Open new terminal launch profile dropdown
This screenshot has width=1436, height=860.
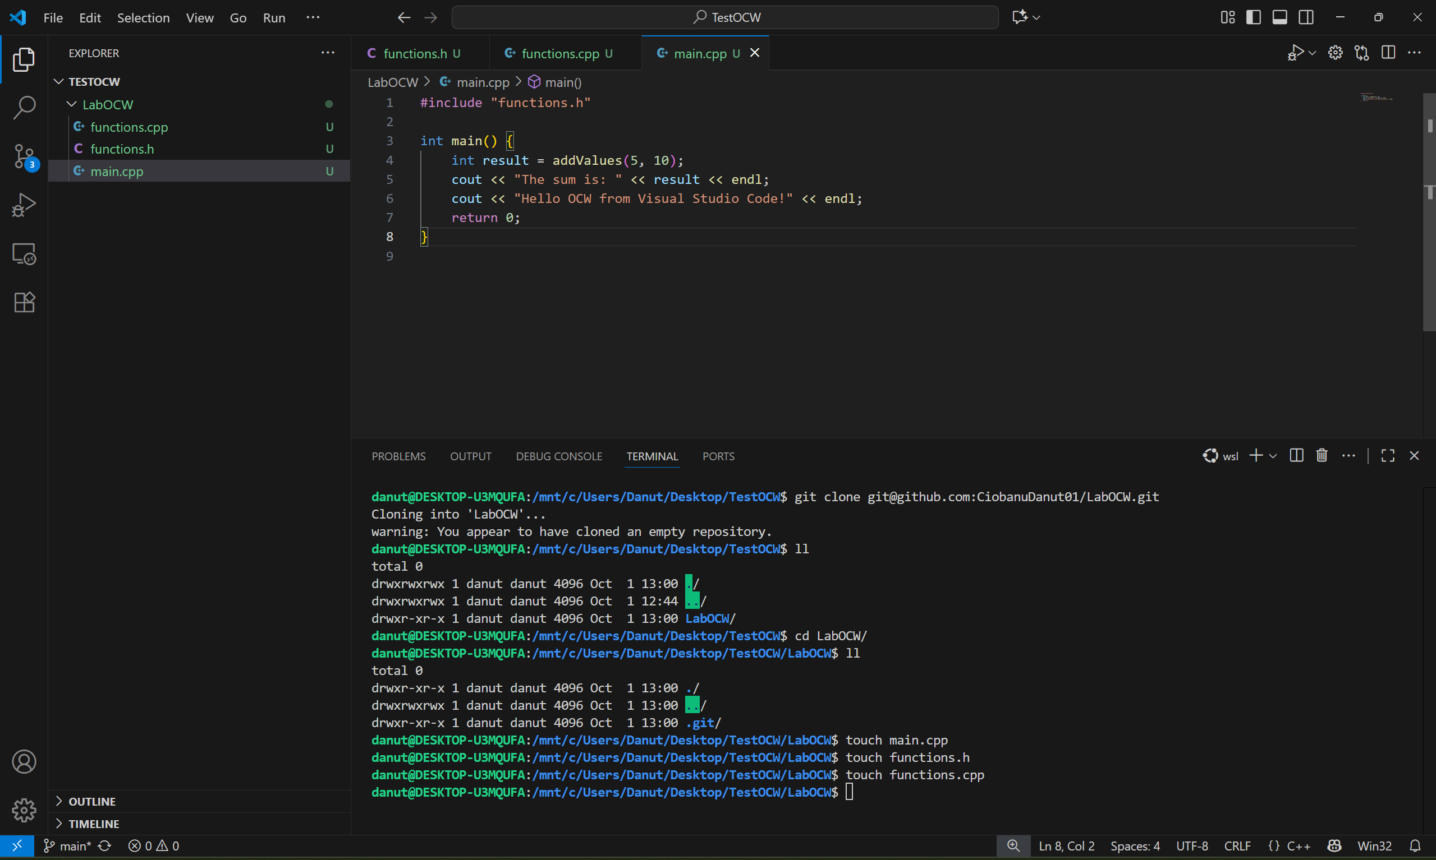[1273, 456]
